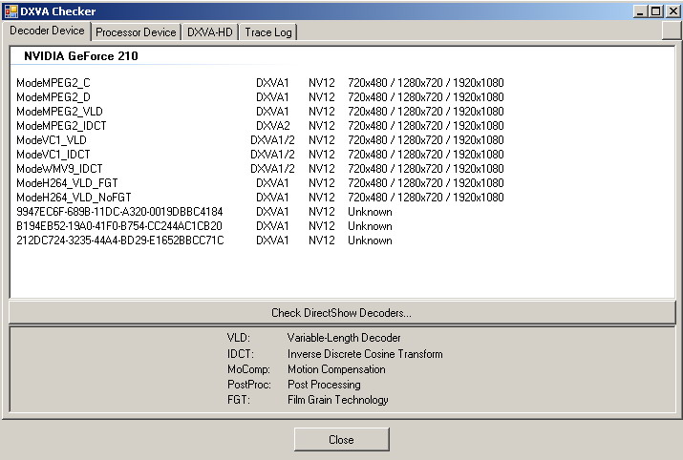Image resolution: width=683 pixels, height=460 pixels.
Task: Select the ModeVC1_VLD row
Action: pos(260,140)
